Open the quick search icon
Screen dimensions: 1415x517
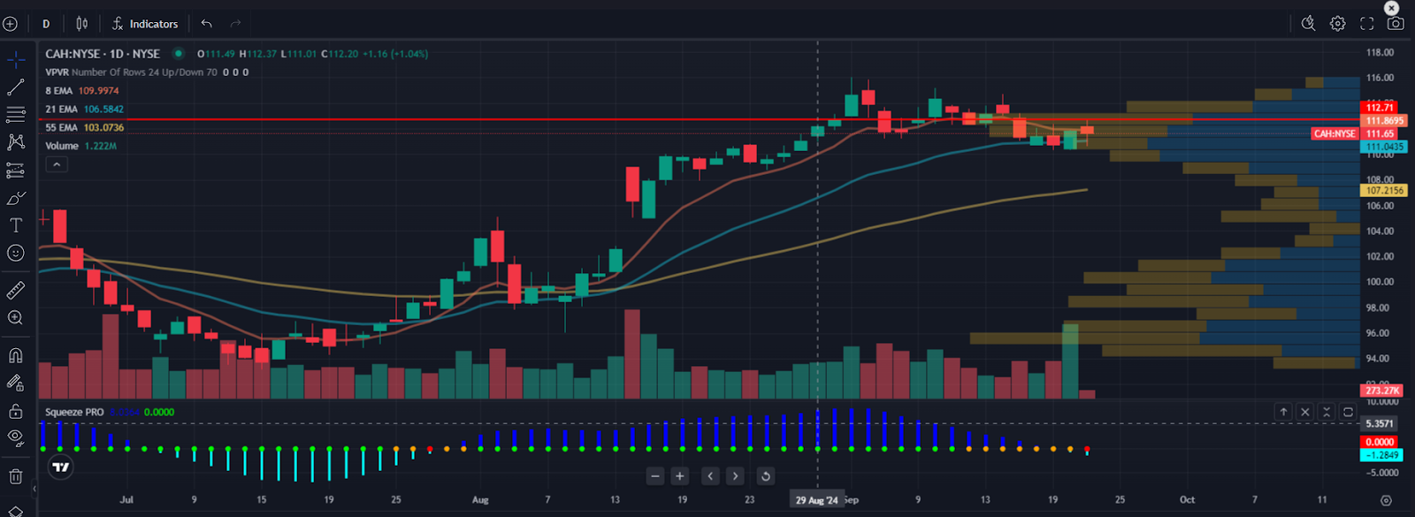(1309, 24)
